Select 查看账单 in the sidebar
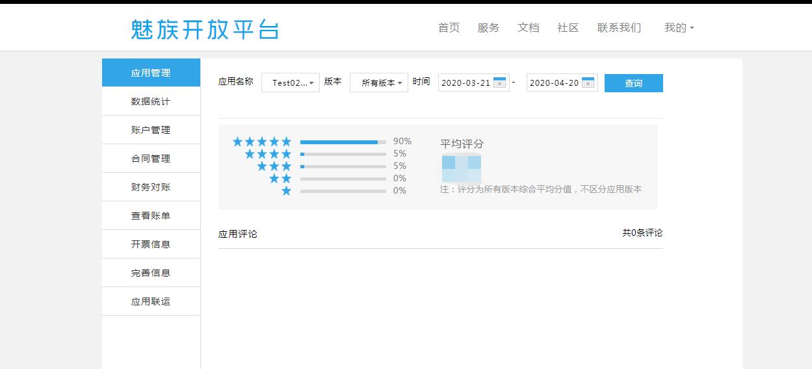The height and width of the screenshot is (369, 812). [151, 216]
